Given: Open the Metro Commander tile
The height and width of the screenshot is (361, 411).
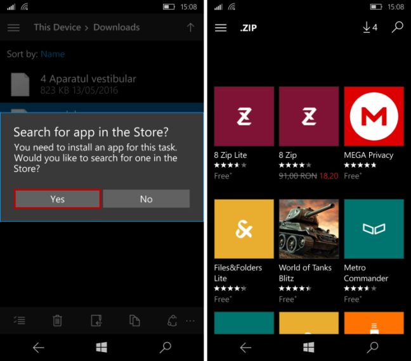Looking at the screenshot, I should tap(374, 229).
